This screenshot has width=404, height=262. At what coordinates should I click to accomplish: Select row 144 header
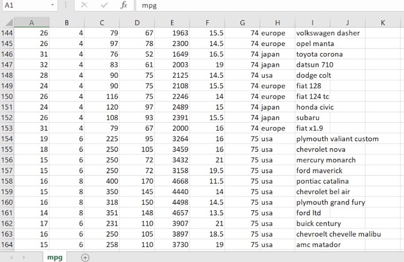point(7,33)
